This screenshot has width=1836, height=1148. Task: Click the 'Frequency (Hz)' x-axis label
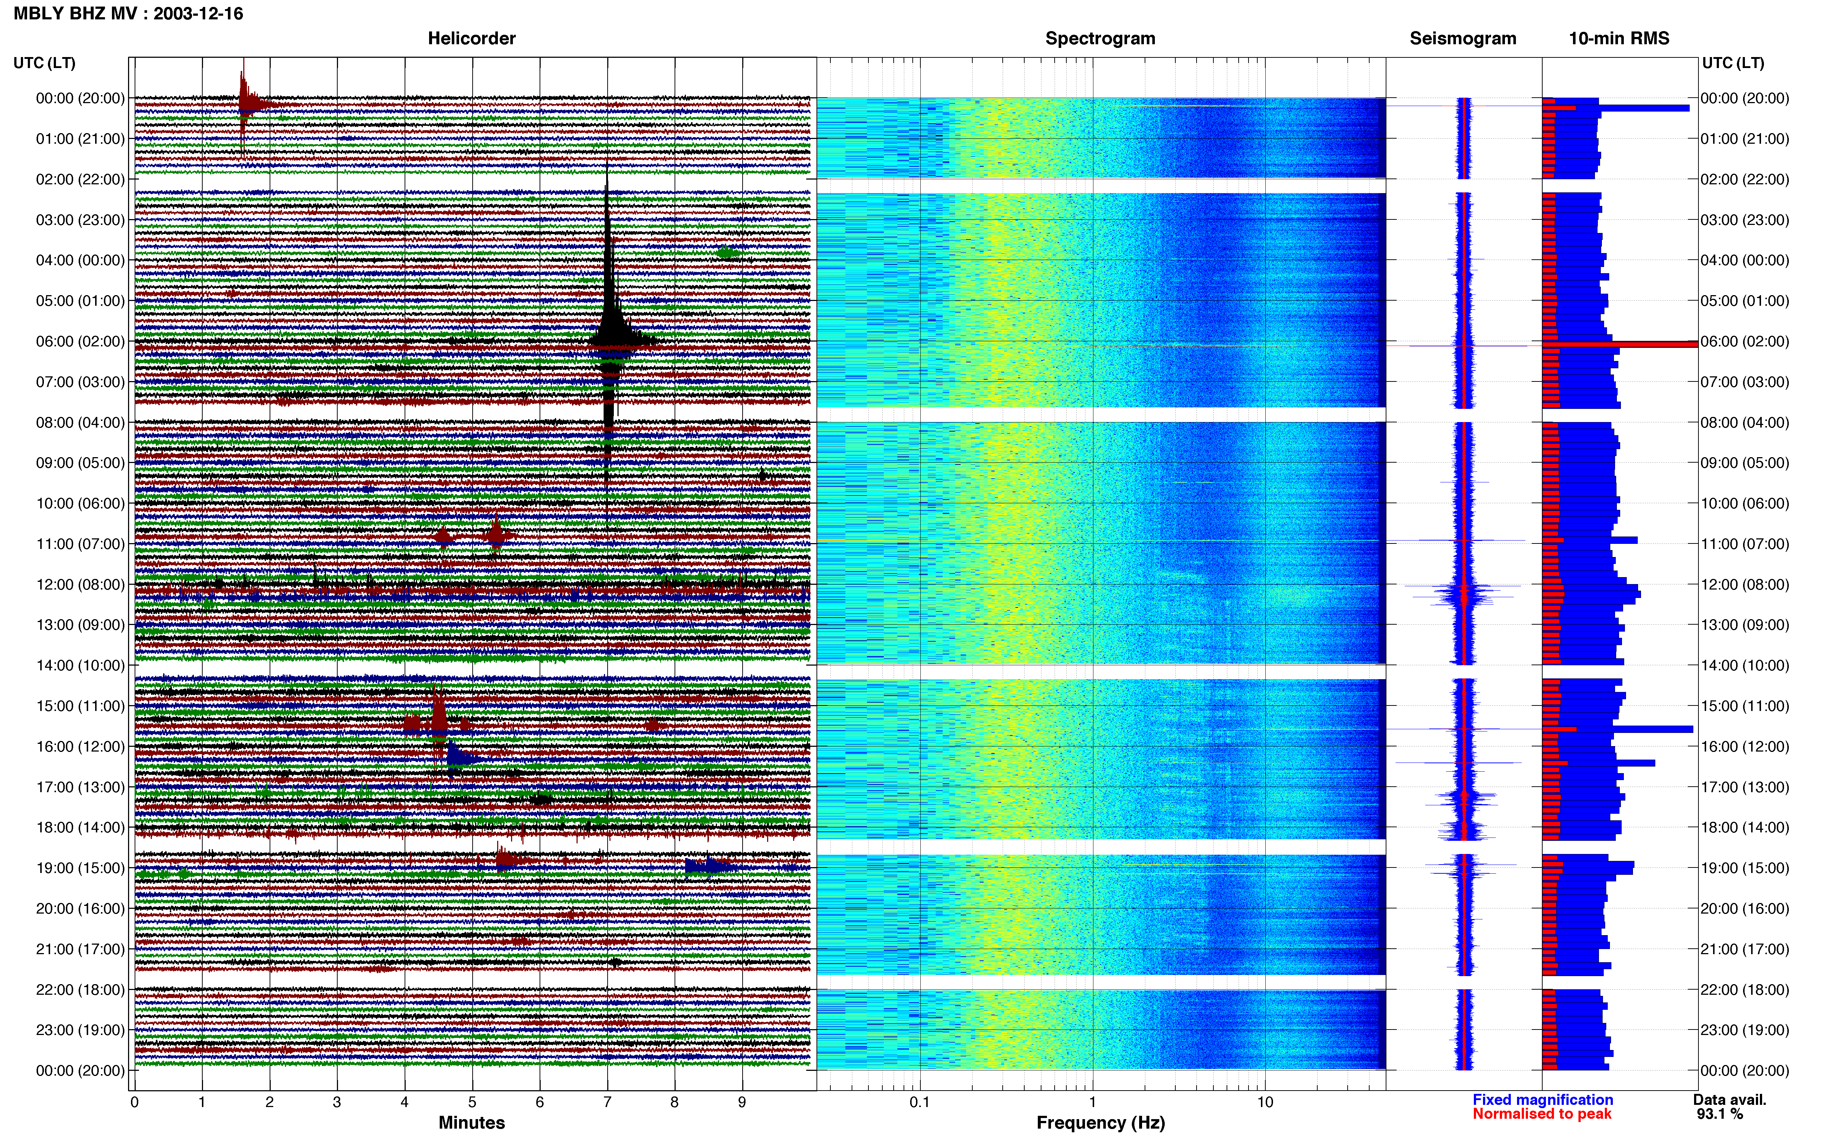(x=1100, y=1122)
